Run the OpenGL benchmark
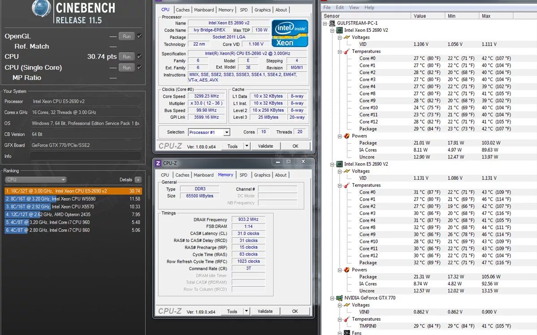The image size is (537, 335). pos(126,36)
